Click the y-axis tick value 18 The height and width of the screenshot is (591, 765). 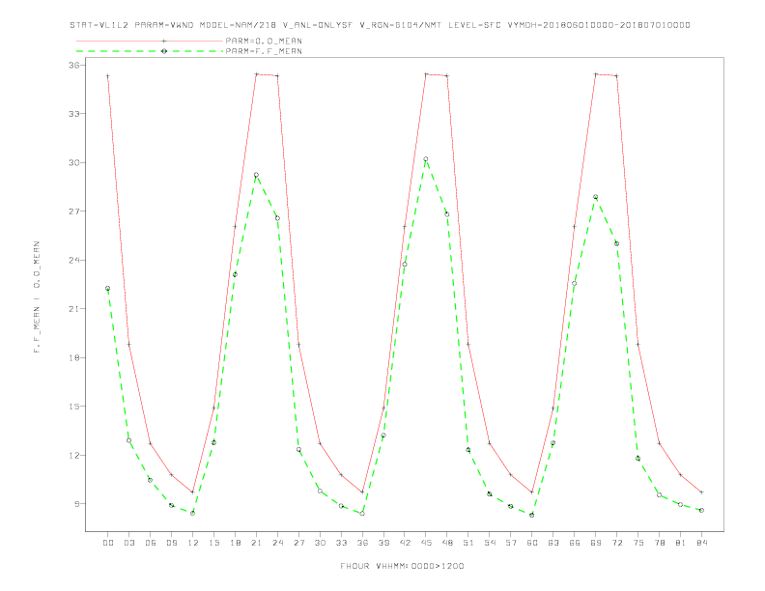pyautogui.click(x=72, y=357)
